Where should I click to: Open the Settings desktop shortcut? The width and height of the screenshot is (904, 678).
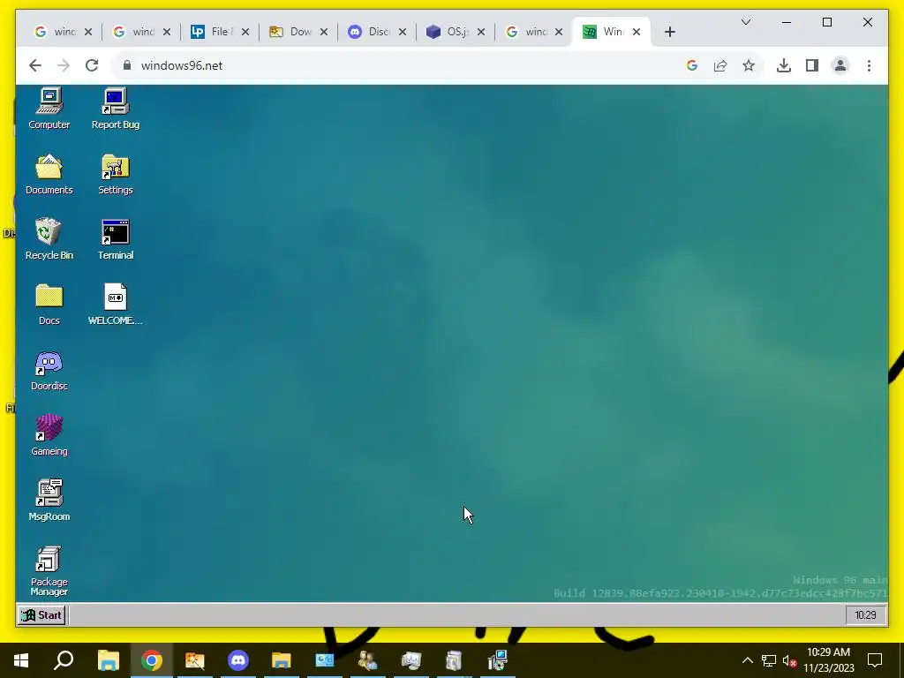tap(116, 174)
